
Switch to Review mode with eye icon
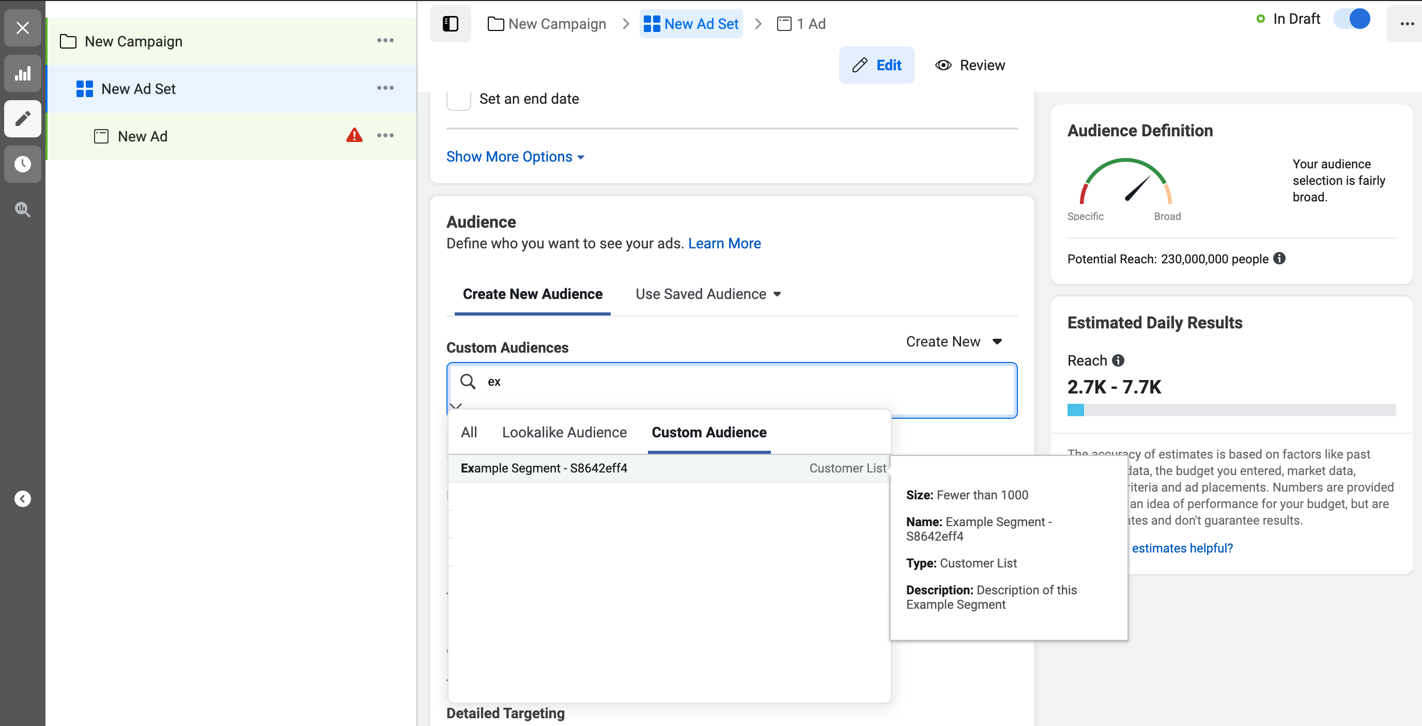[970, 65]
